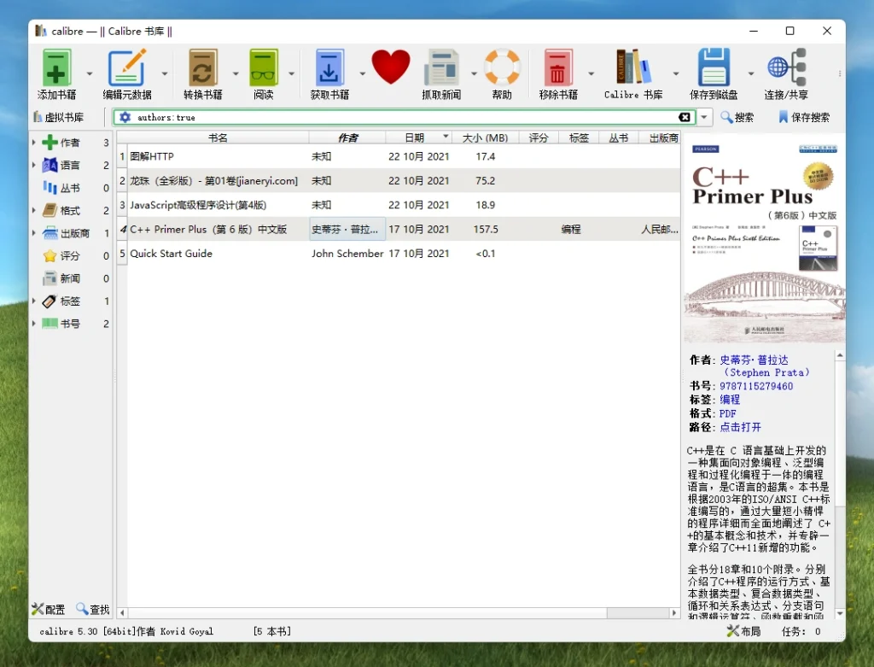This screenshot has height=667, width=874.
Task: Expand the 出版商 publisher tree node
Action: pyautogui.click(x=34, y=233)
